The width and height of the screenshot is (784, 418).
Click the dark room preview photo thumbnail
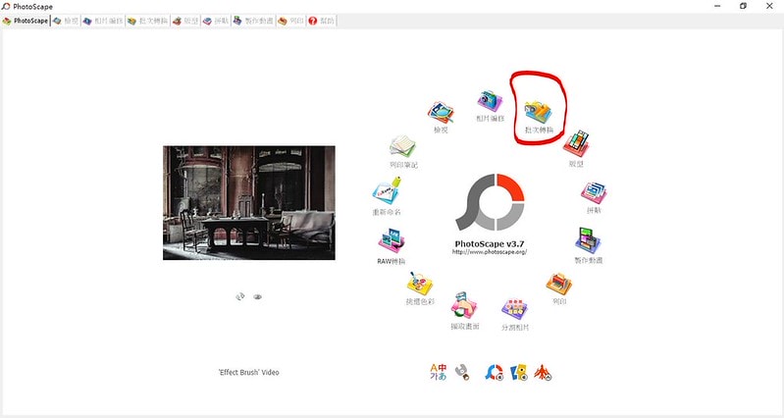pos(248,203)
